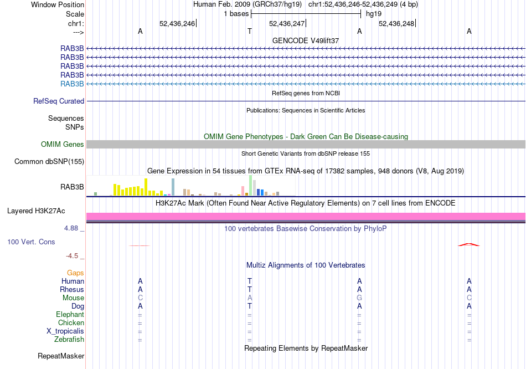
Task: Click the pink H3K27Ac signal band
Action: tap(306, 216)
